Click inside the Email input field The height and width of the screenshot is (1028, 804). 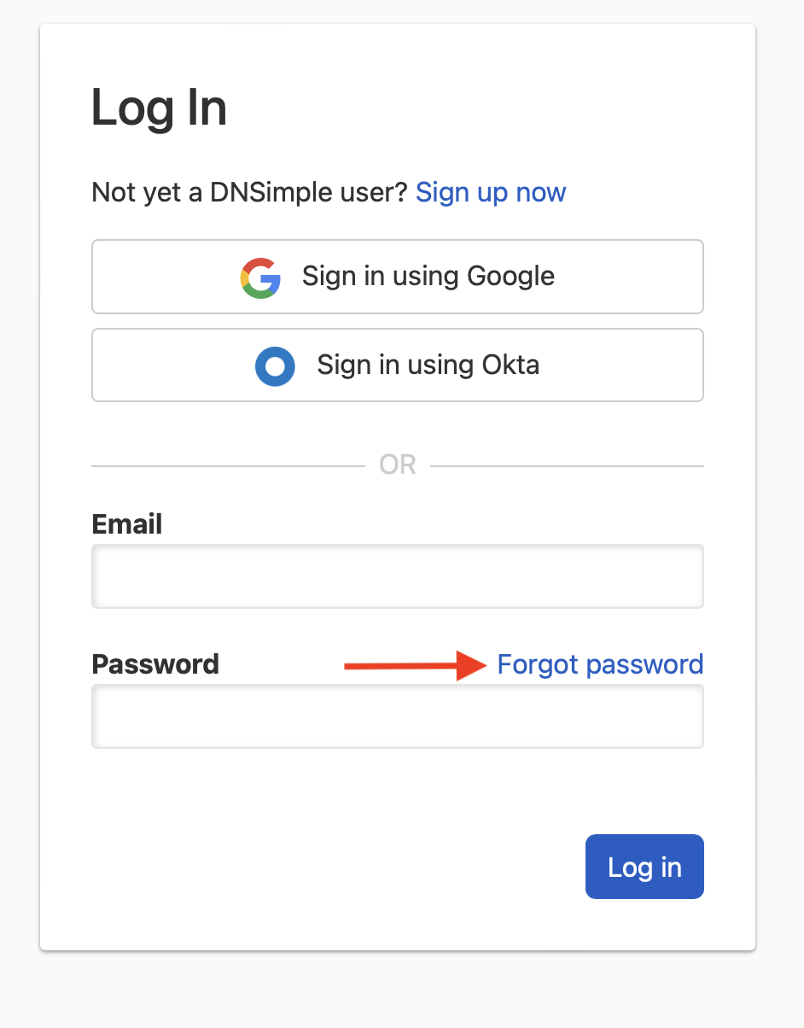[x=398, y=575]
